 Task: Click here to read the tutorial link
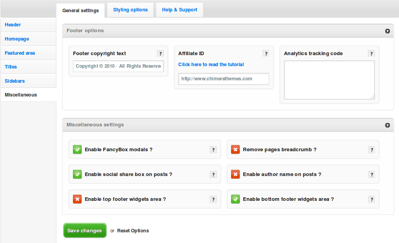point(211,65)
